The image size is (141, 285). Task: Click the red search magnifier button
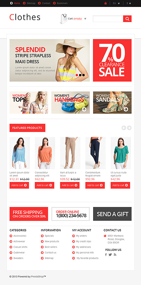point(127,19)
